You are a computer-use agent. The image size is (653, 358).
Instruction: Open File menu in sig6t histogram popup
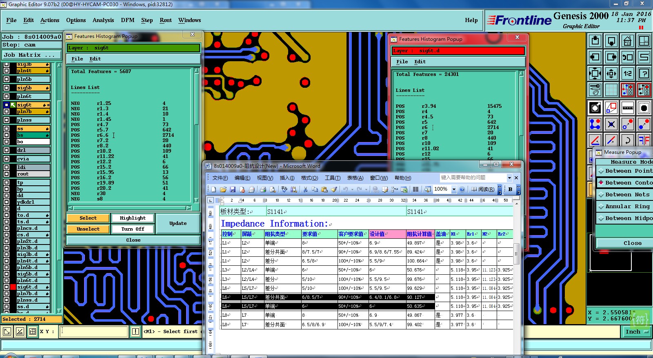(77, 59)
